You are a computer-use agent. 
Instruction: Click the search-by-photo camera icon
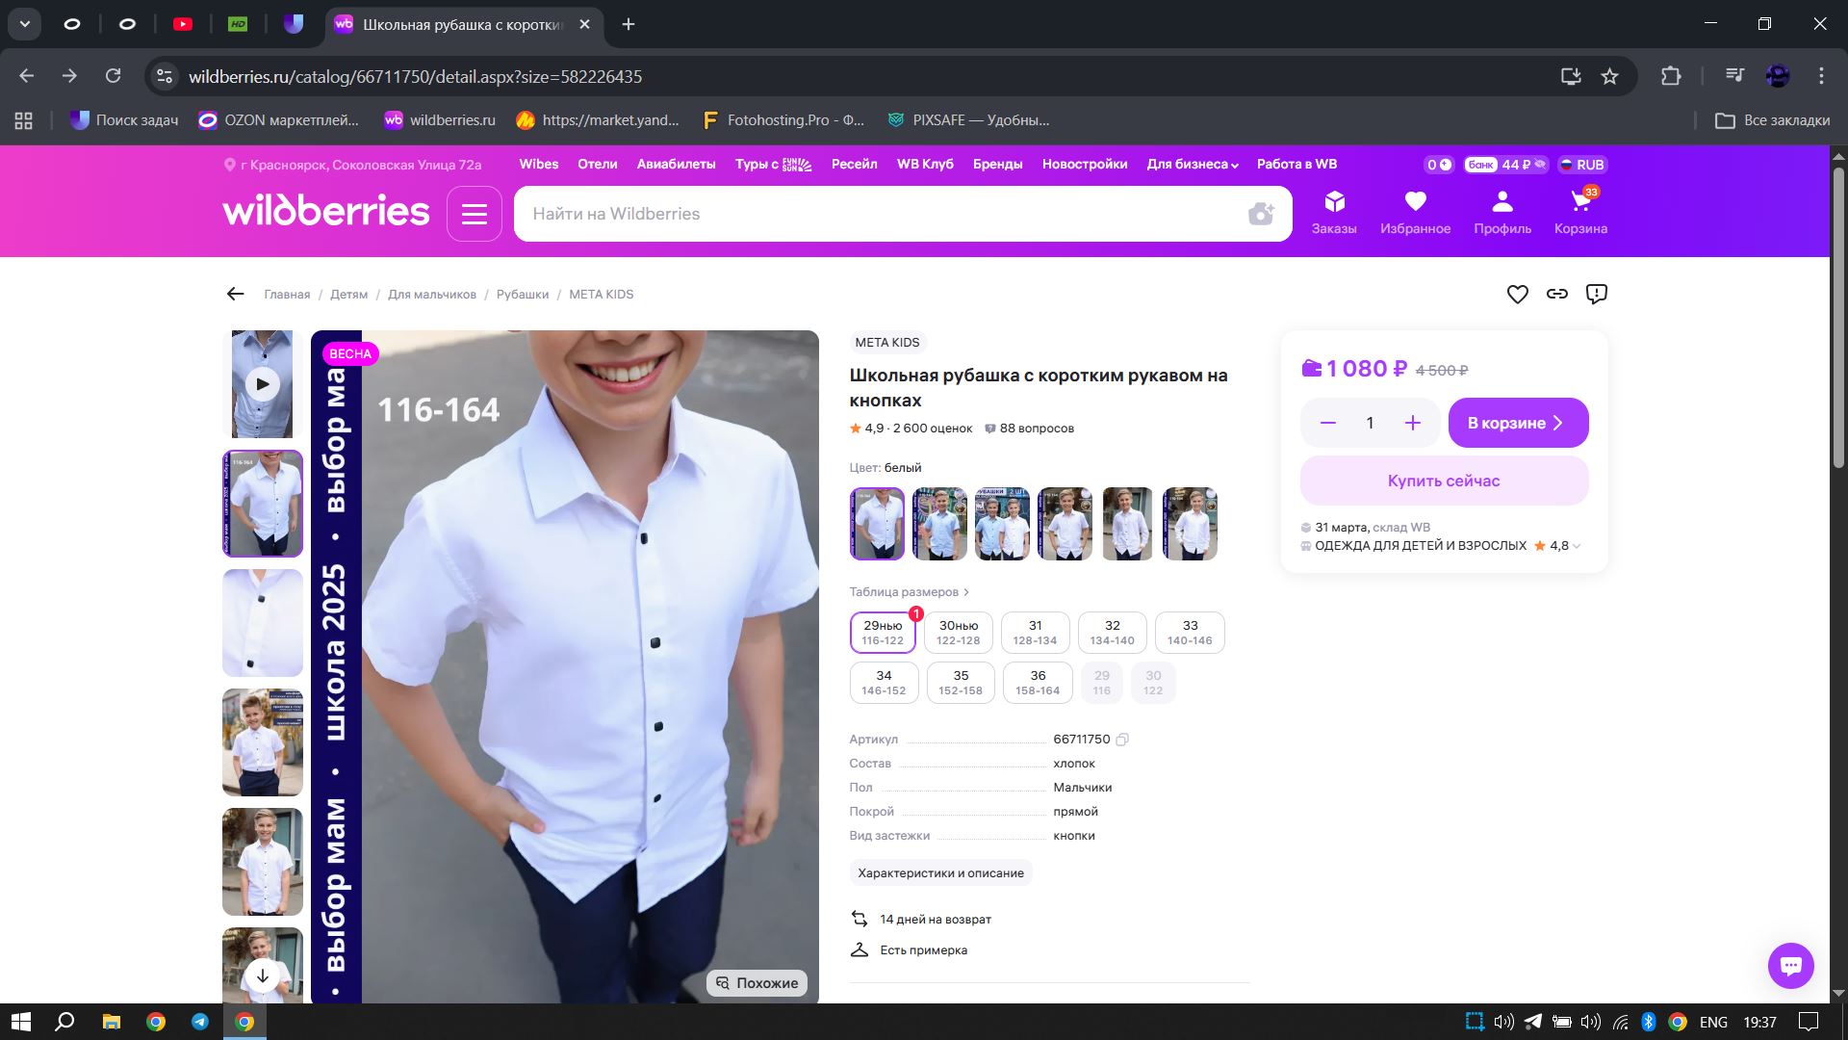[1261, 214]
